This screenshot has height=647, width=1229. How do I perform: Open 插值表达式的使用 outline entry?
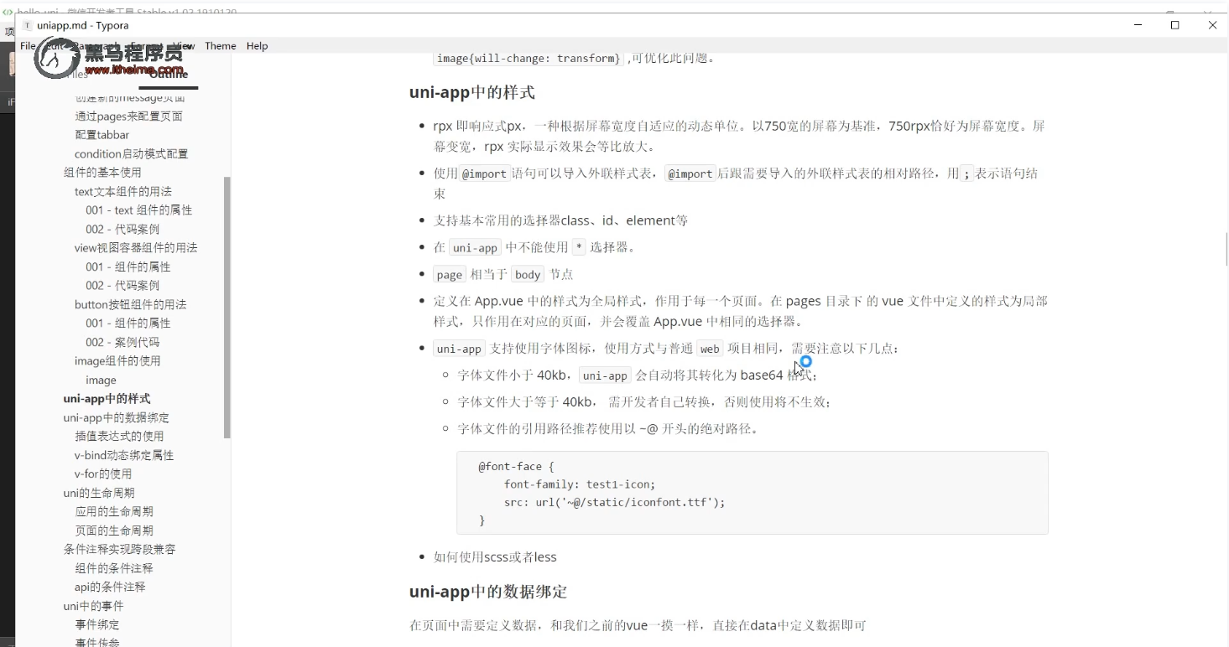coord(119,437)
